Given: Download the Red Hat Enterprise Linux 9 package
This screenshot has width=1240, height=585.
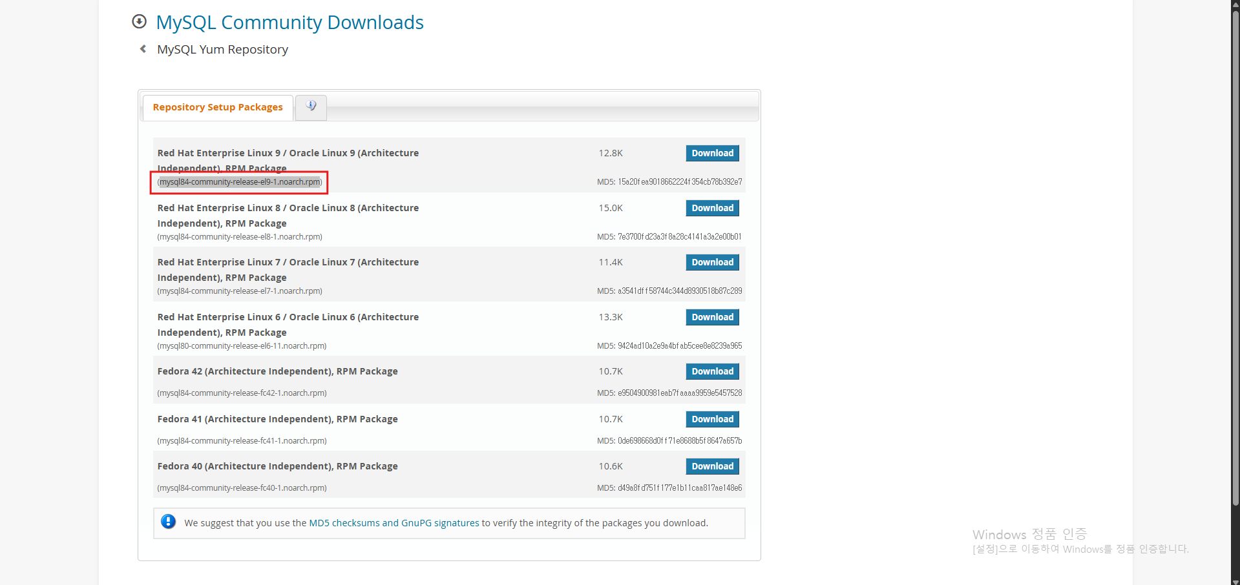Looking at the screenshot, I should point(712,153).
